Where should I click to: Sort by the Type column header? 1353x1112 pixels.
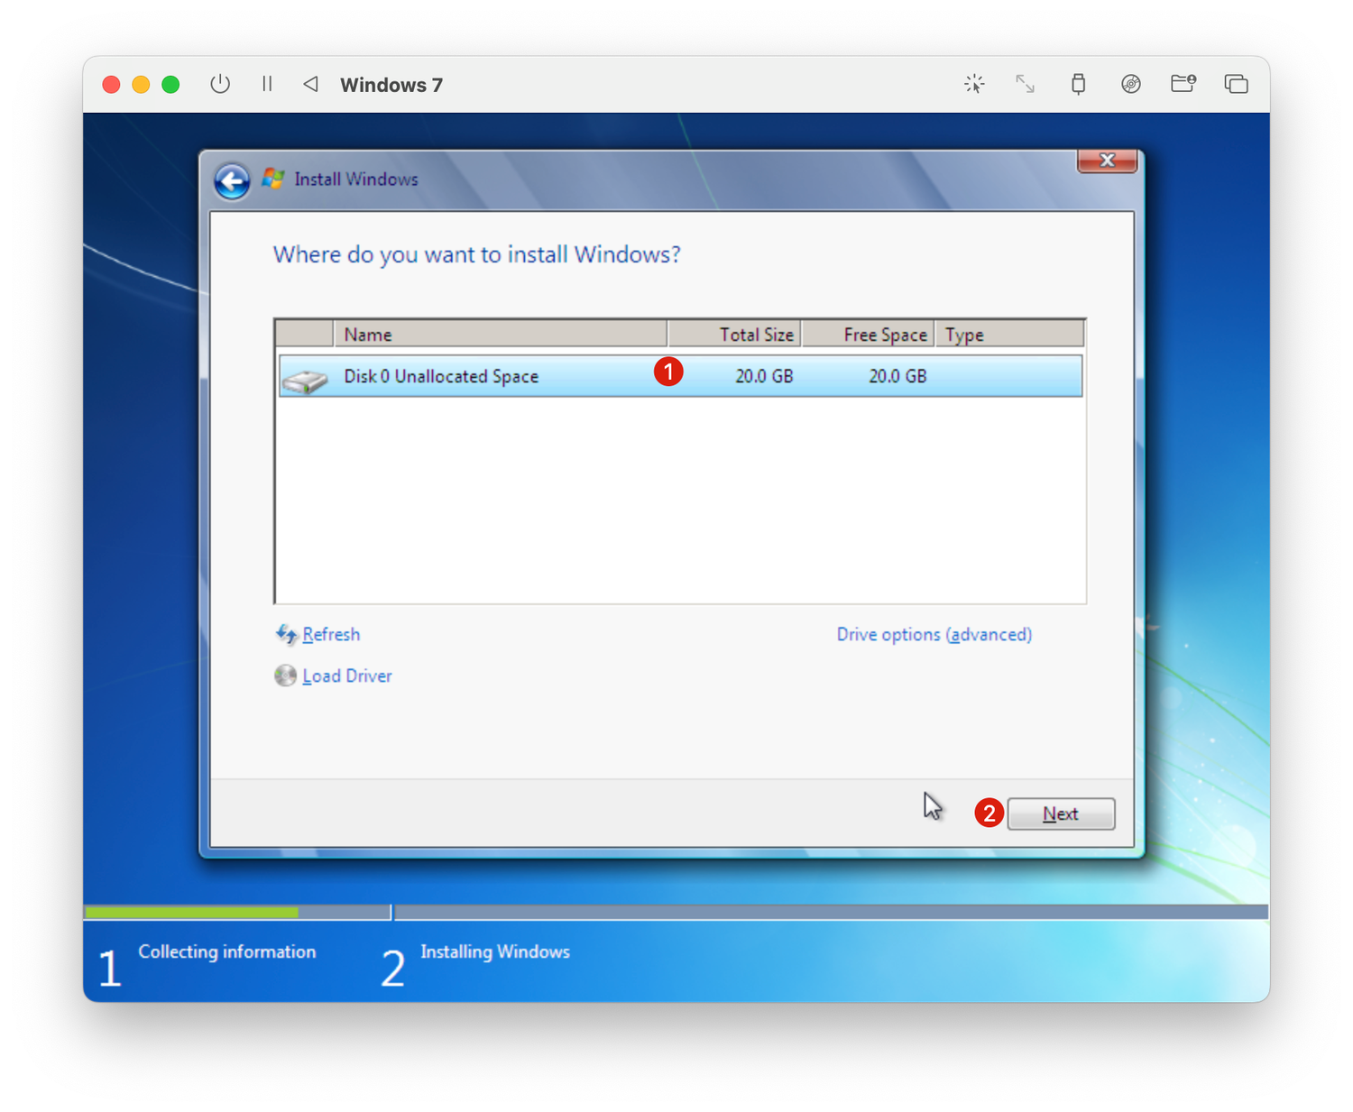point(1009,334)
